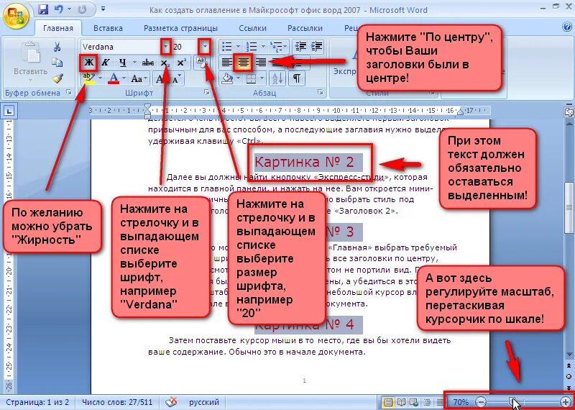
Task: Click zoom out minus button
Action: pyautogui.click(x=481, y=402)
